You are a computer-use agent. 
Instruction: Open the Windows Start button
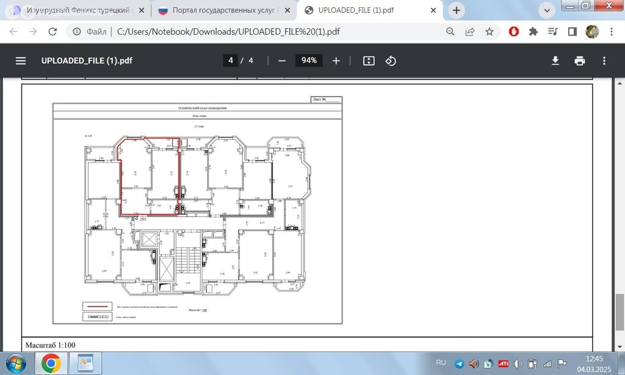[16, 363]
